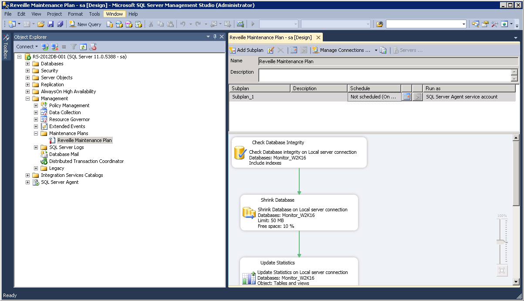Image resolution: width=524 pixels, height=301 pixels.
Task: Open the View menu
Action: point(37,14)
